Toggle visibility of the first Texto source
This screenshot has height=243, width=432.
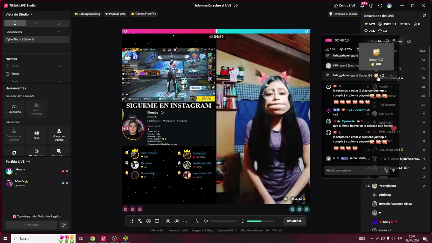coord(60,66)
